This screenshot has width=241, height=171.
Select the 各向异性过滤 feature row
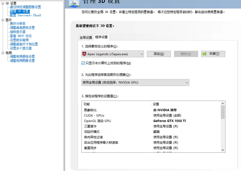tap(151, 137)
